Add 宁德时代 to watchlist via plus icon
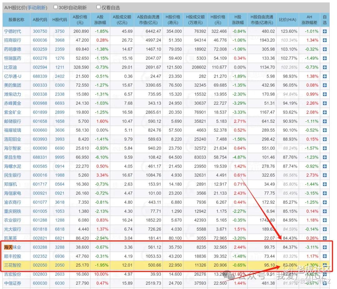The width and height of the screenshot is (337, 289). tap(325, 31)
